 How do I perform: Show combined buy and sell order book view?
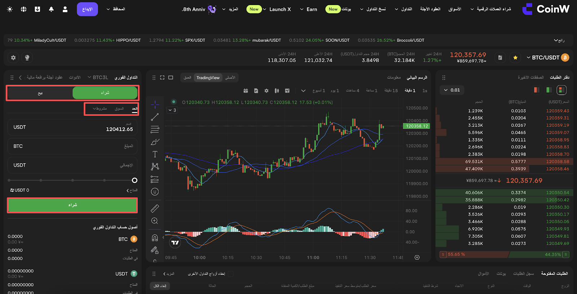pos(561,90)
